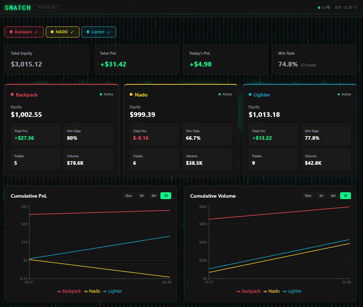
Task: Click the Total Equity summary card
Action: 47,59
